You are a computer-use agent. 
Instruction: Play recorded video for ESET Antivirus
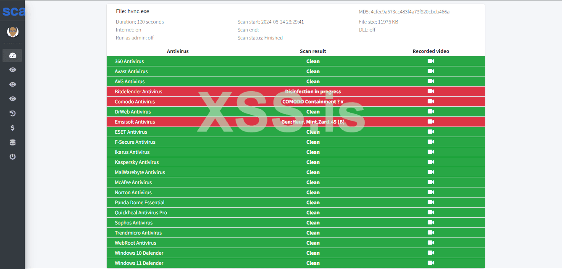point(431,132)
